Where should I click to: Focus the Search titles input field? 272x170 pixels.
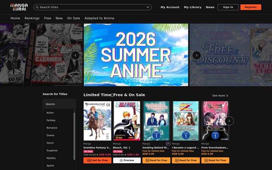coord(93,7)
